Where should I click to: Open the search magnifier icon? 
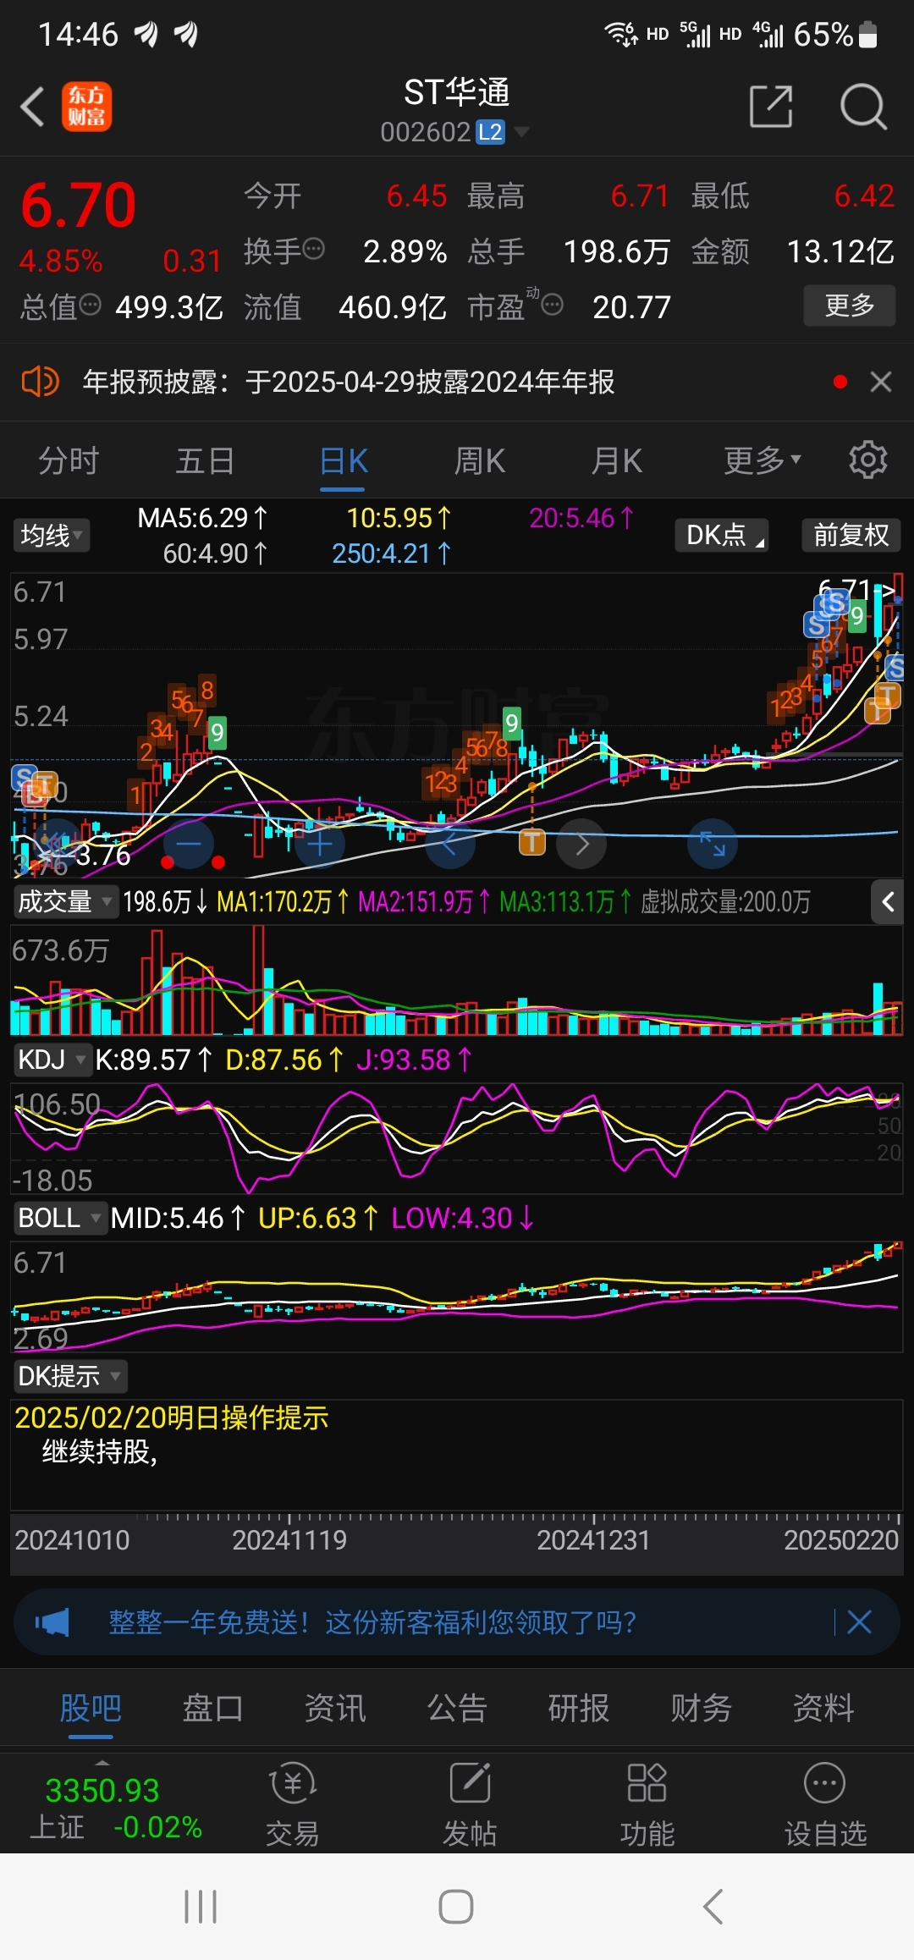(x=862, y=107)
